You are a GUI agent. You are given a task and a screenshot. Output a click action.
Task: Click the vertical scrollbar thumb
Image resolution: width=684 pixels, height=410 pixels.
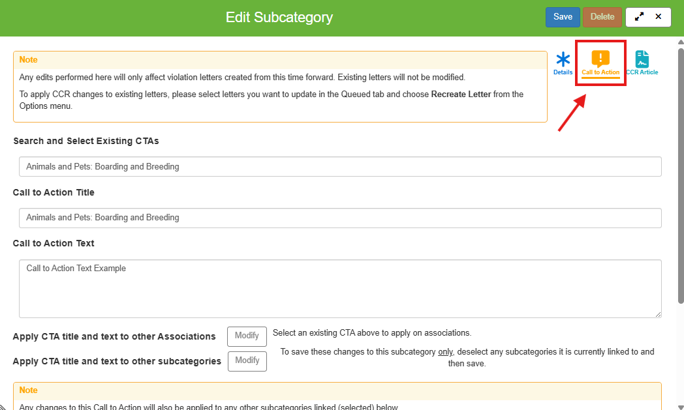[x=680, y=163]
